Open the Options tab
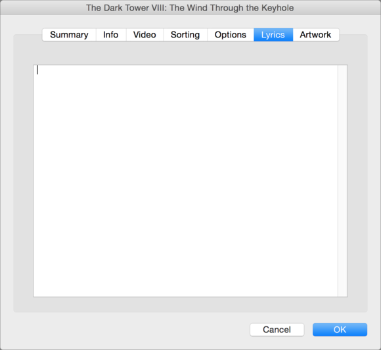Image resolution: width=381 pixels, height=350 pixels. (x=231, y=35)
